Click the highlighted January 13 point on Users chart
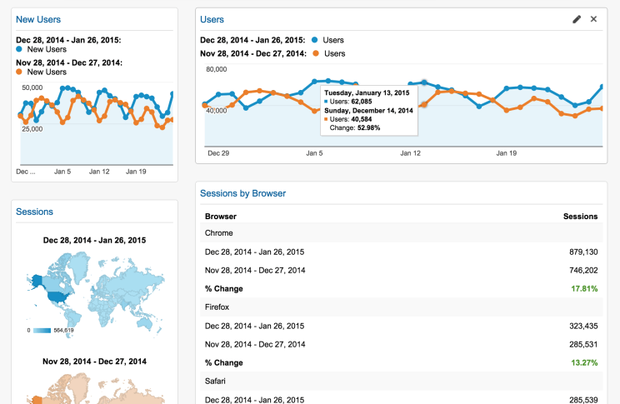 [424, 82]
